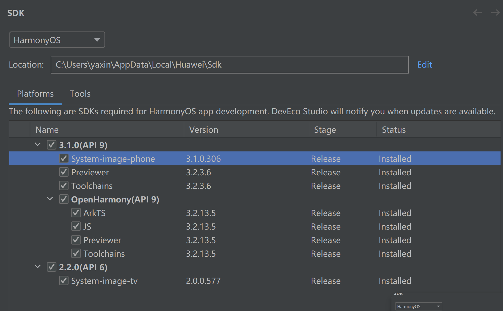The width and height of the screenshot is (503, 311).
Task: Uncheck the OpenHarmony(API 9) checkbox
Action: click(64, 199)
